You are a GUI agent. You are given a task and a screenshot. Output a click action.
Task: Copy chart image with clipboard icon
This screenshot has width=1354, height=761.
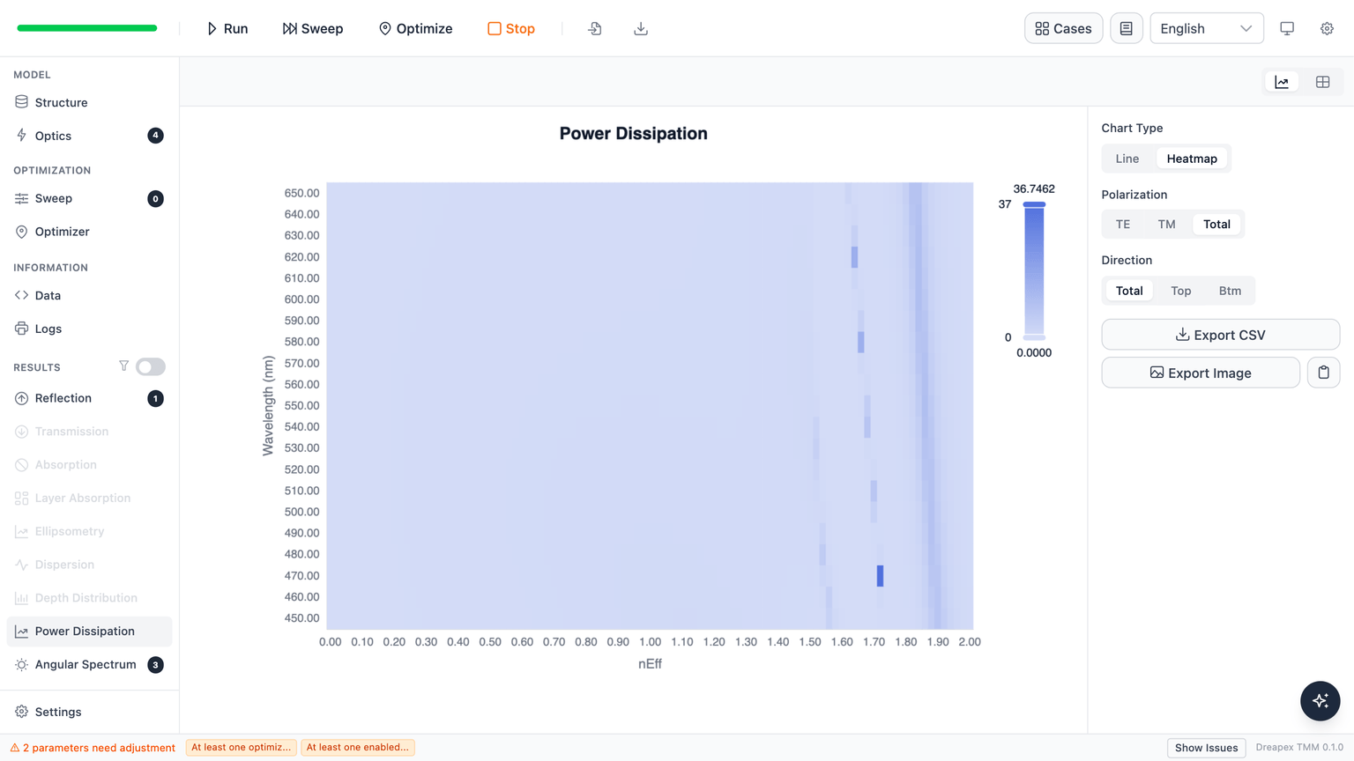coord(1323,373)
